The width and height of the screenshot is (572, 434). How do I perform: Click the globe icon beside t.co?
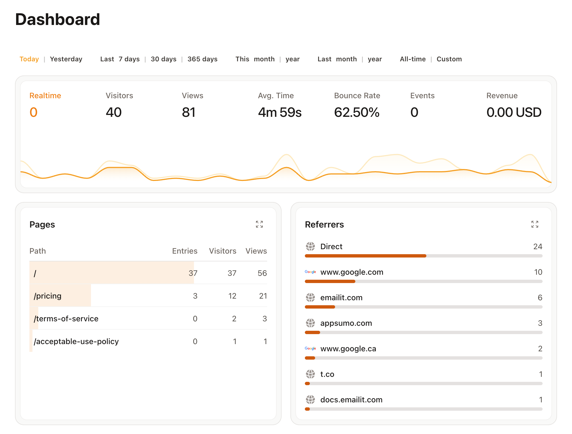(310, 374)
